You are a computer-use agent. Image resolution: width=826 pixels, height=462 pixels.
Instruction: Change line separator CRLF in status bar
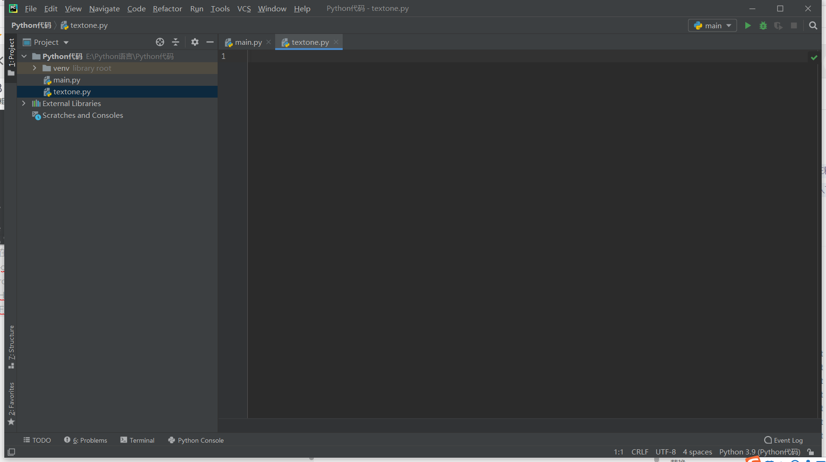pos(640,452)
